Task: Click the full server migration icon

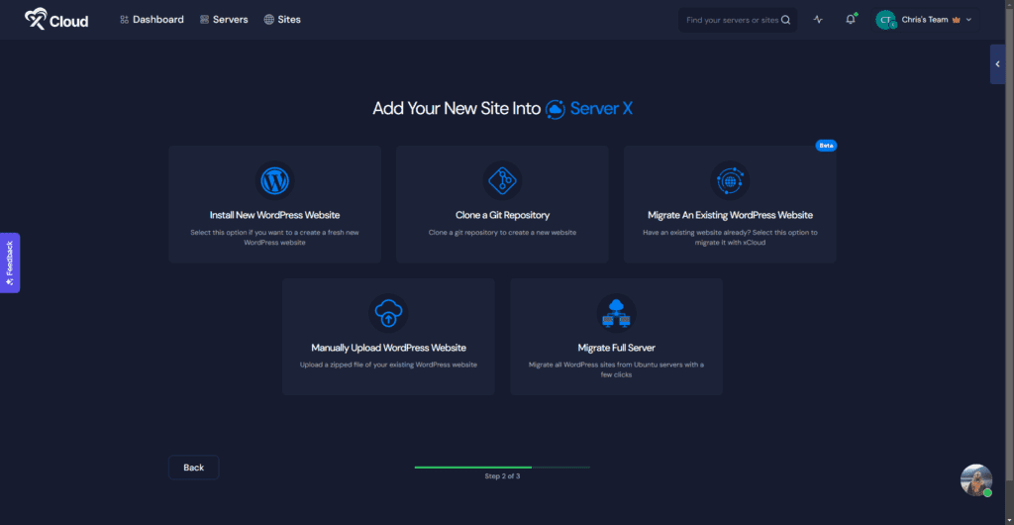Action: (616, 313)
